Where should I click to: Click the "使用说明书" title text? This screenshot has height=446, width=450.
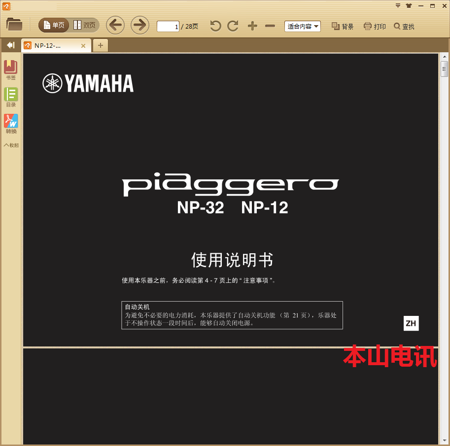232,260
